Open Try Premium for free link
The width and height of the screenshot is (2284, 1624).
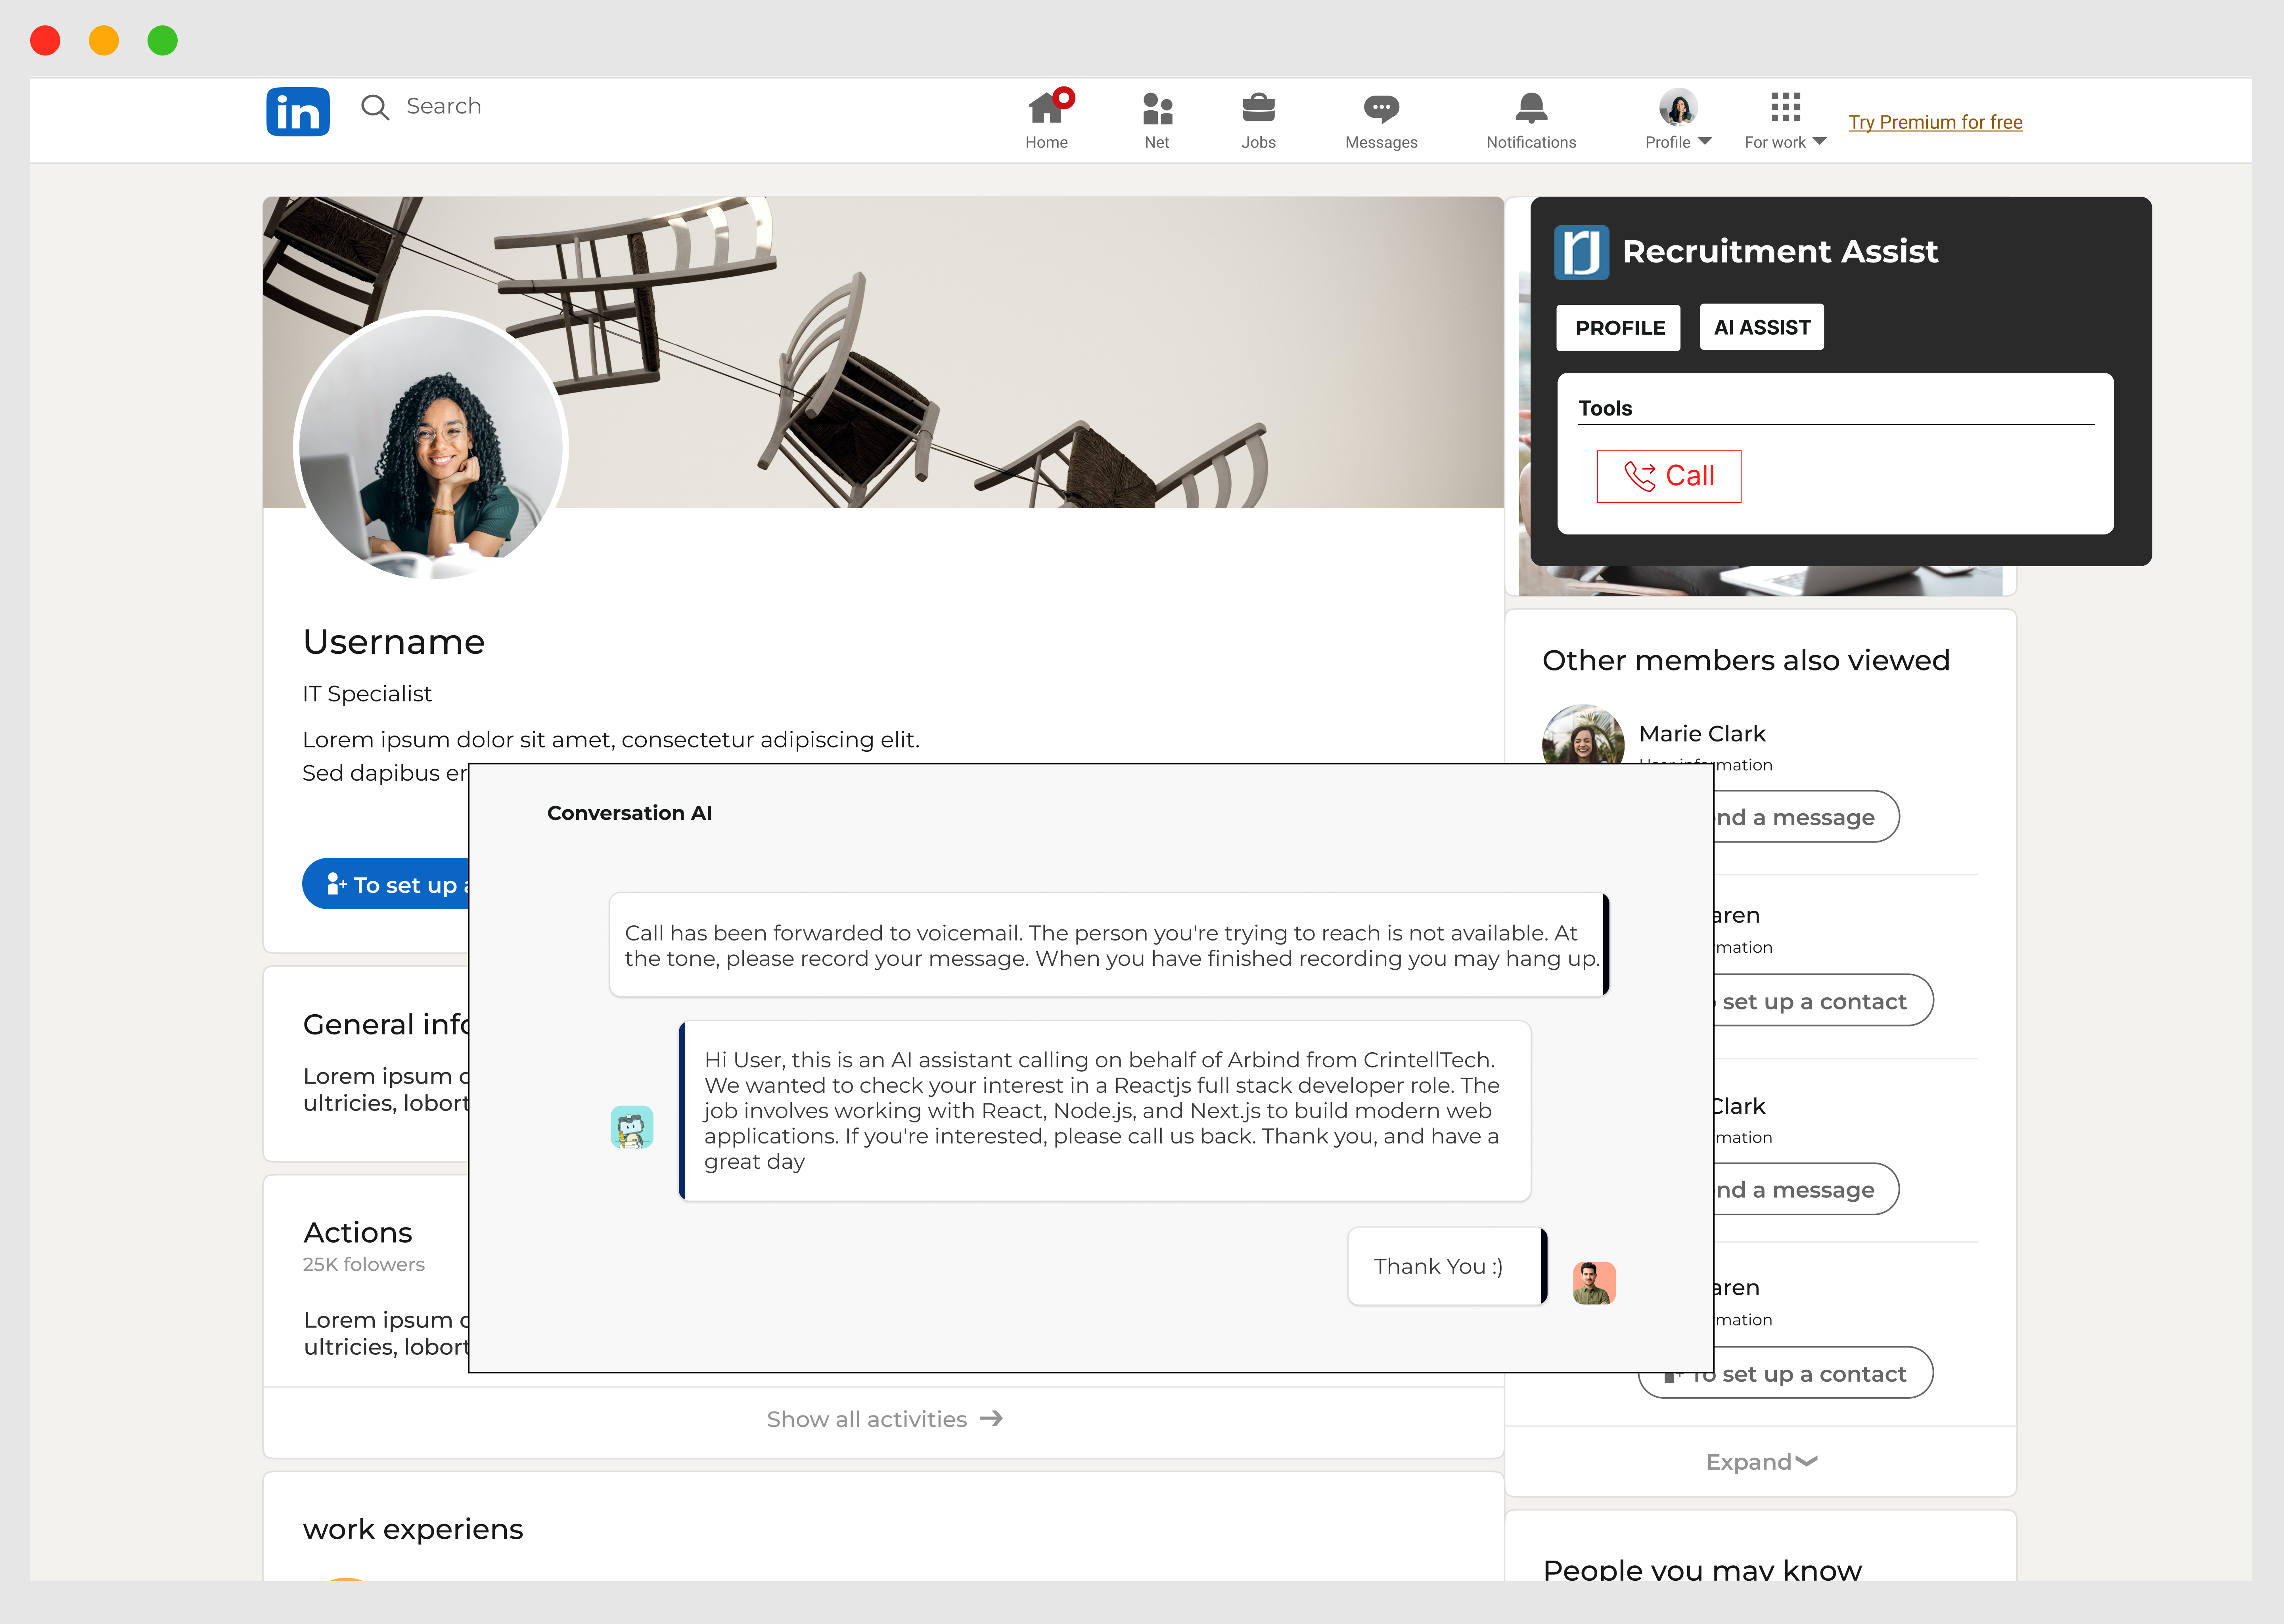(x=1935, y=122)
